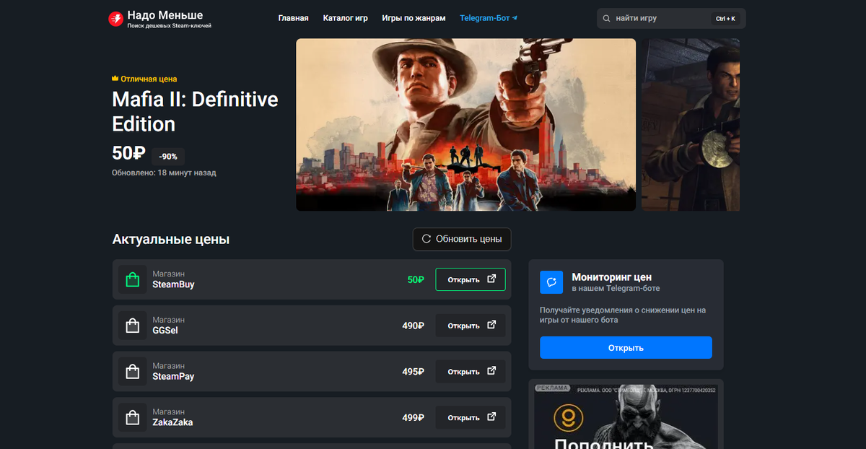
Task: Click the 490₽ price text
Action: click(x=413, y=326)
